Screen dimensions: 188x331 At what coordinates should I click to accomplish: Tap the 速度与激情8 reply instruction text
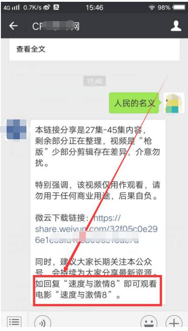pos(96,290)
